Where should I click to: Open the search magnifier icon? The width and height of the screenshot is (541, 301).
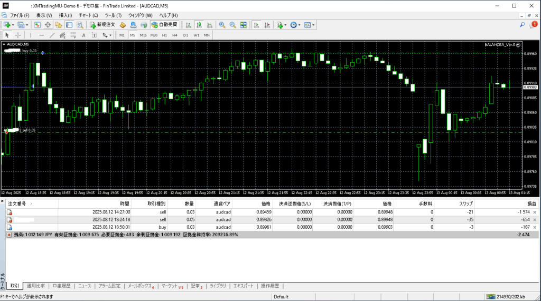[x=523, y=25]
